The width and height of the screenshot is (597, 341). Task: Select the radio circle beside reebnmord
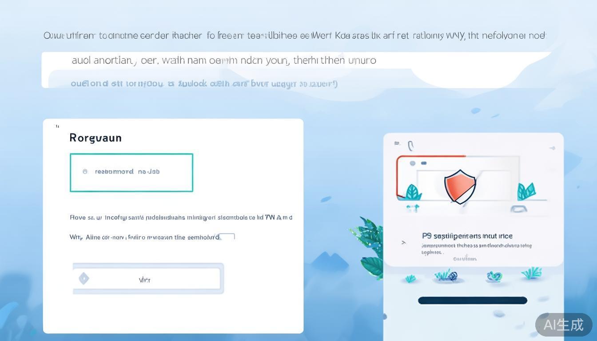pos(85,171)
